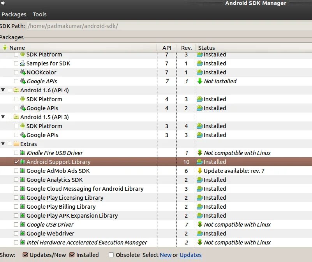
Task: Click the flask icon next to Samples for SDK
Action: pyautogui.click(x=23, y=63)
